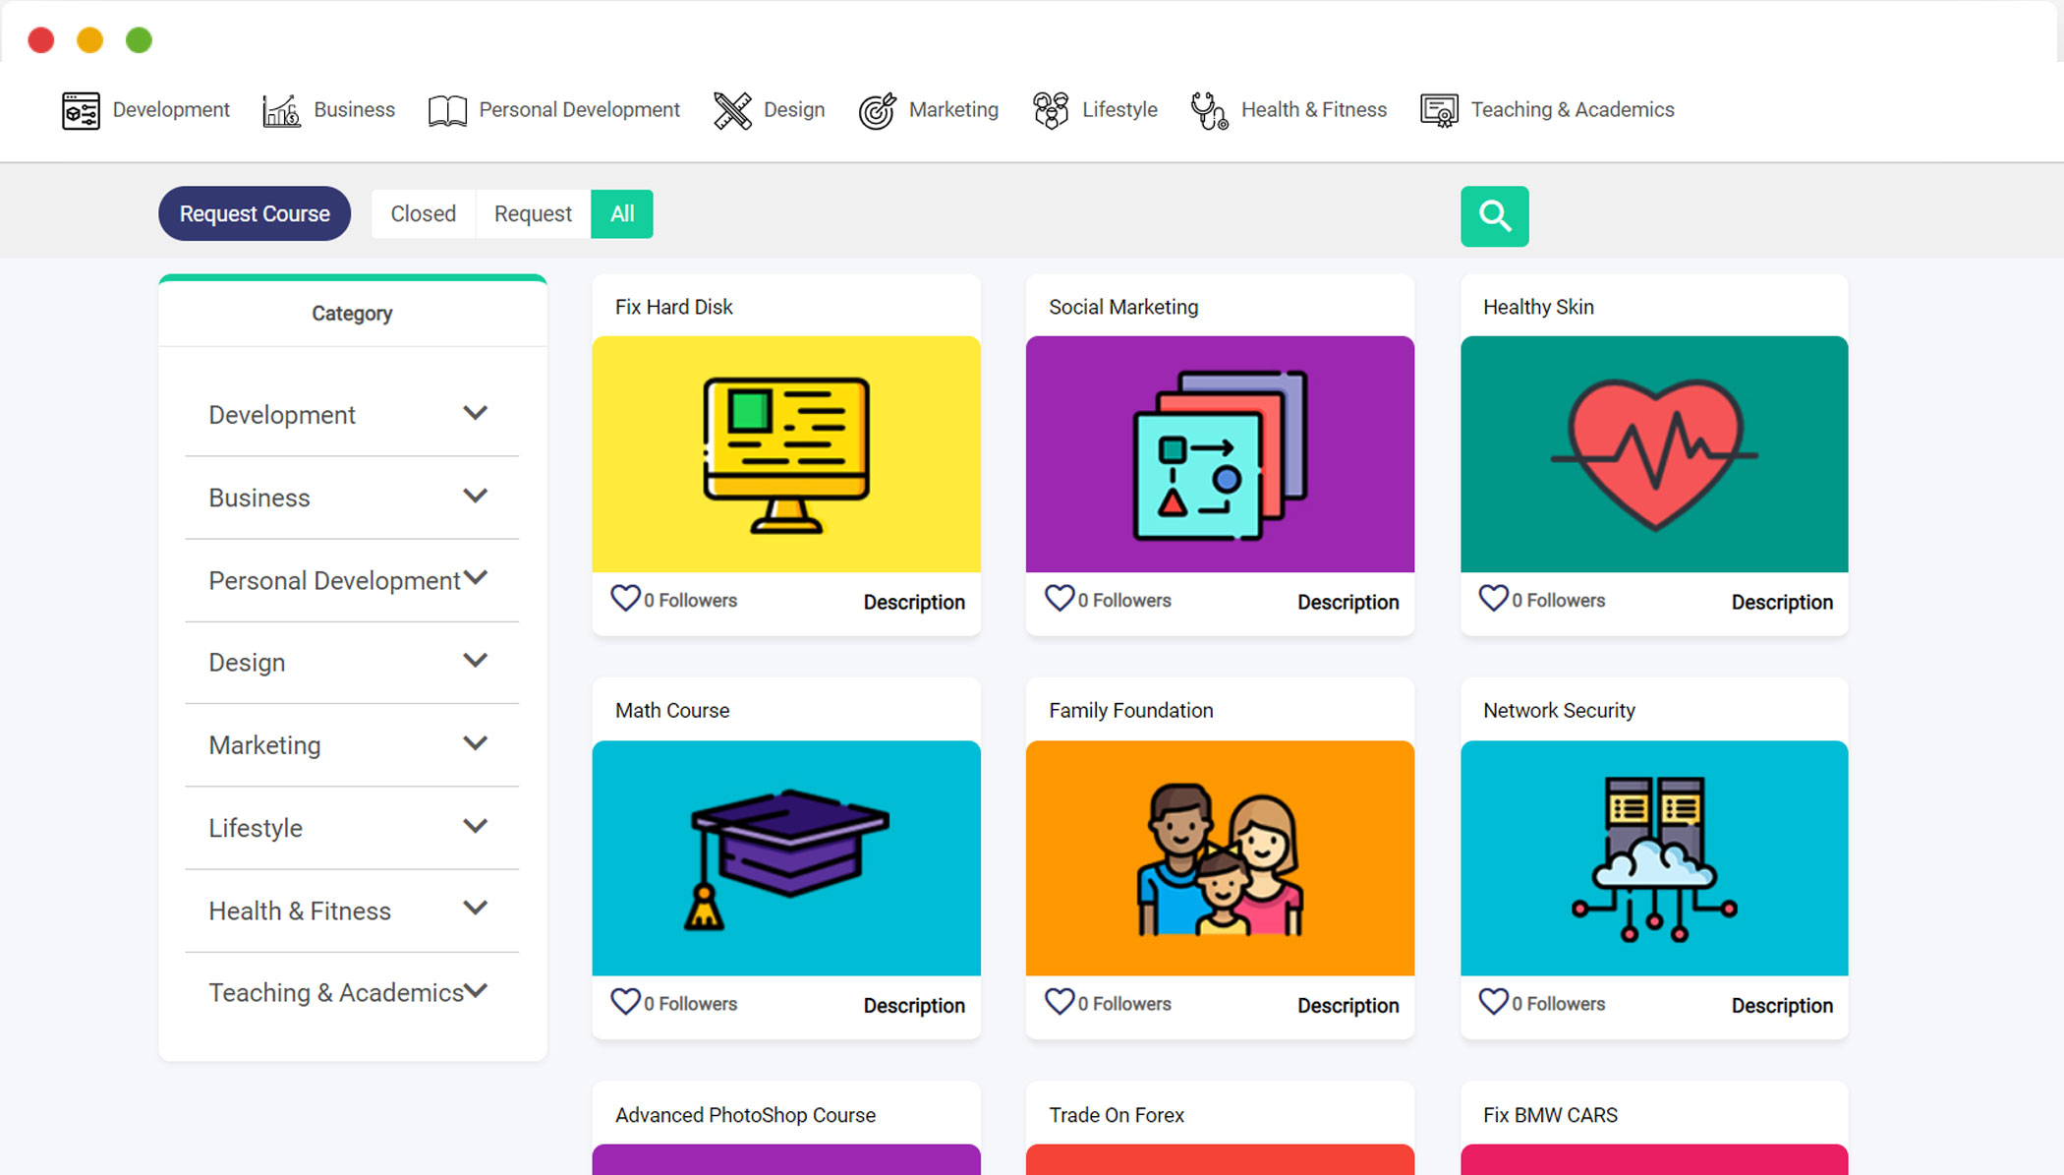Image resolution: width=2064 pixels, height=1175 pixels.
Task: Select Business in the Category sidebar
Action: coord(259,498)
